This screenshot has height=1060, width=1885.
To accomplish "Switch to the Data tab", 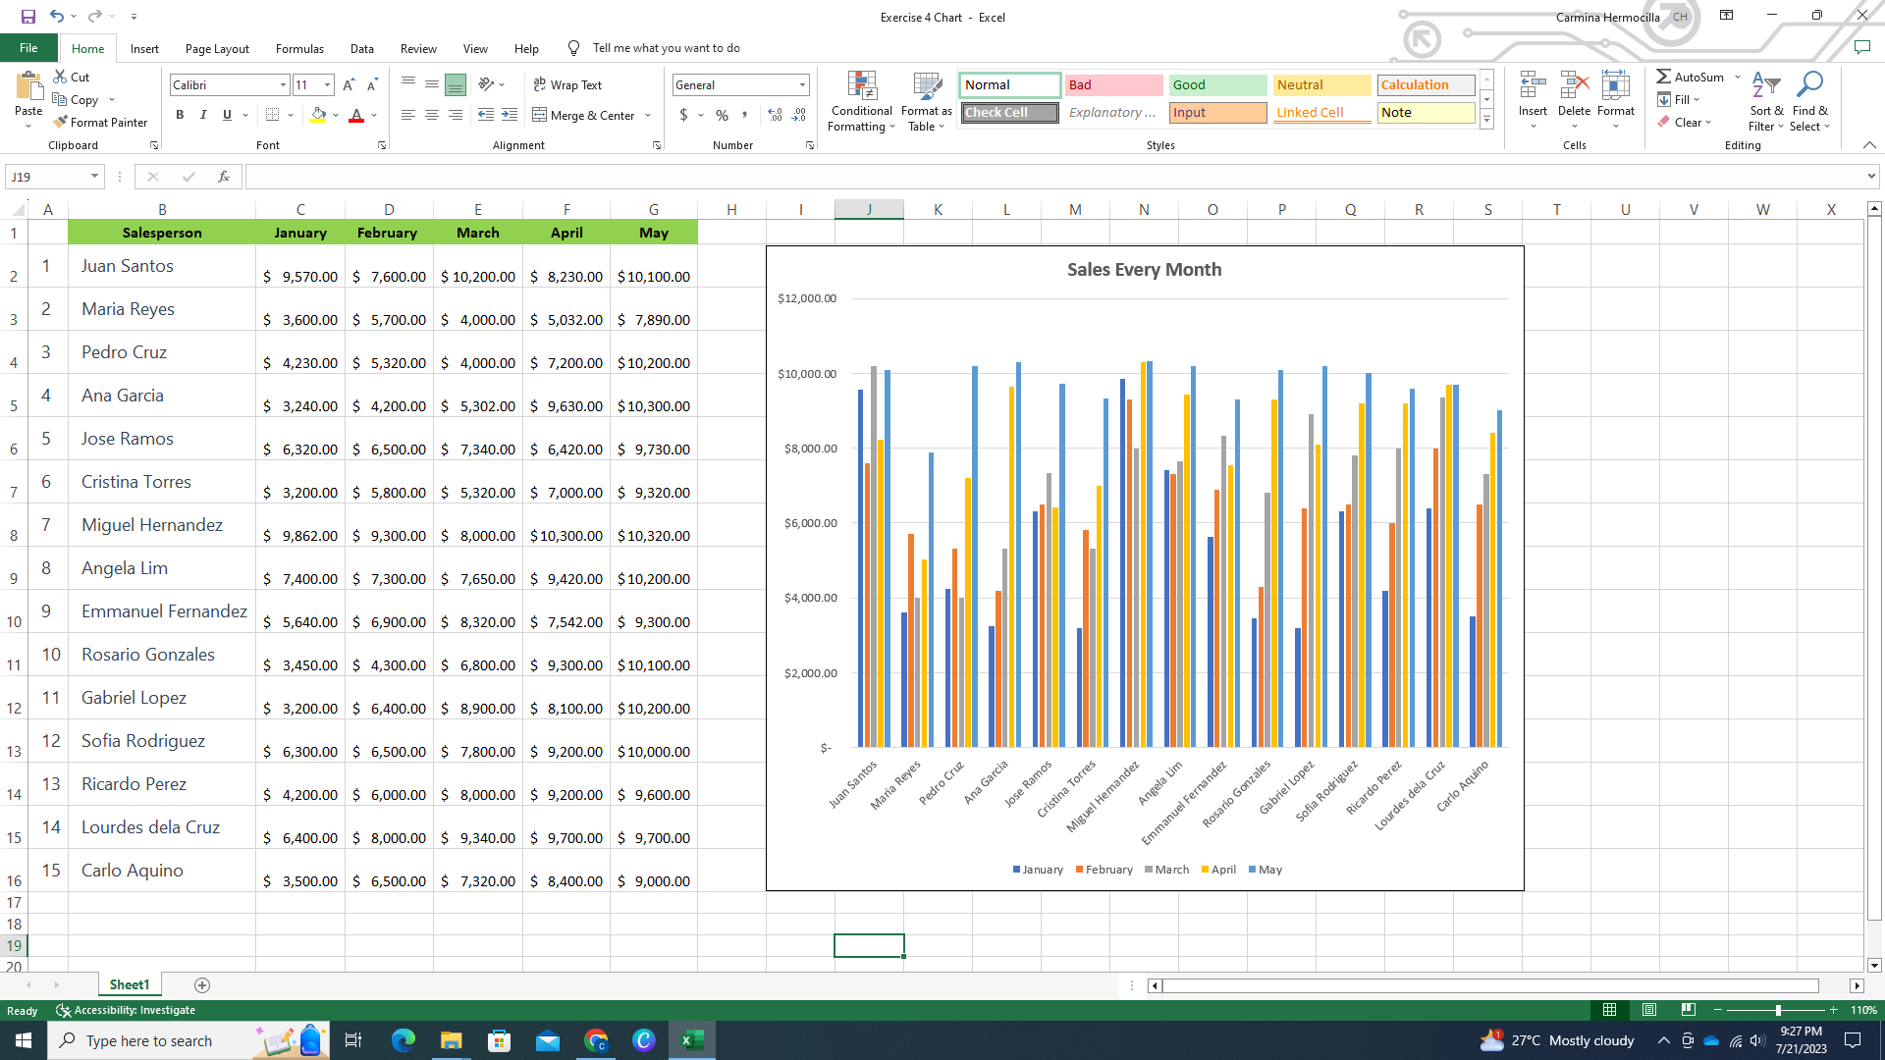I will click(362, 48).
